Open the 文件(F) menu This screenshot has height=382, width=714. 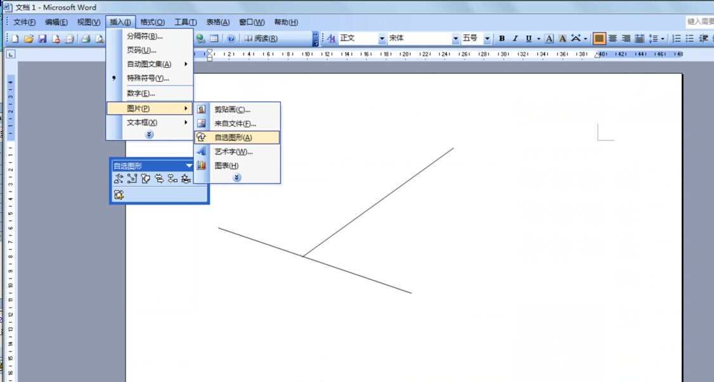tap(24, 22)
